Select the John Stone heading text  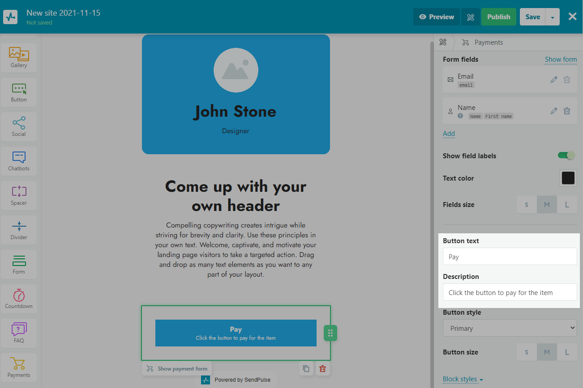click(x=235, y=111)
